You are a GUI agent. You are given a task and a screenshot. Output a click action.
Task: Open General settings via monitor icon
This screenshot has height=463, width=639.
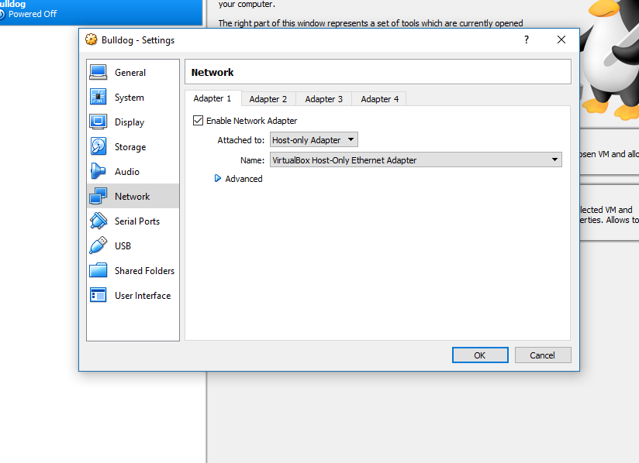click(x=98, y=73)
